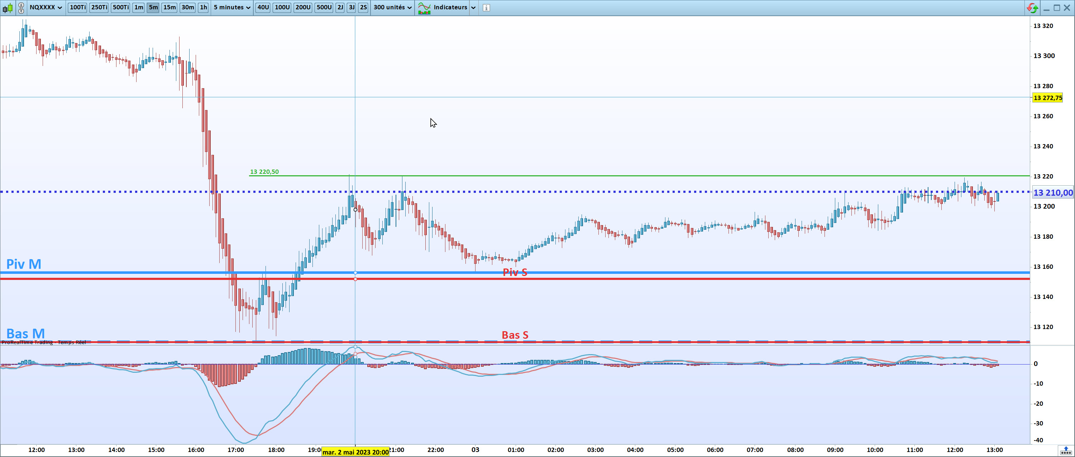The height and width of the screenshot is (457, 1075).
Task: Open the 300 unités history dropdown
Action: 393,8
